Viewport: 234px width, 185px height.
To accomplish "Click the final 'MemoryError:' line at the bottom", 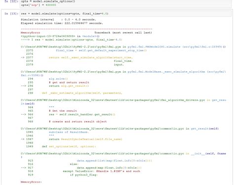I will pos(31,182).
